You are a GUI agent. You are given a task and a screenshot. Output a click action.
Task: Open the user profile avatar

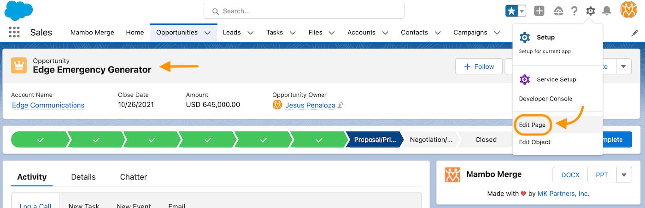(x=628, y=10)
